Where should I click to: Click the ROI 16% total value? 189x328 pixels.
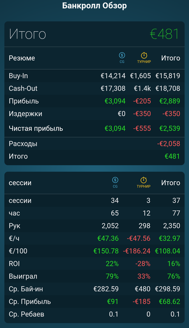[174, 263]
